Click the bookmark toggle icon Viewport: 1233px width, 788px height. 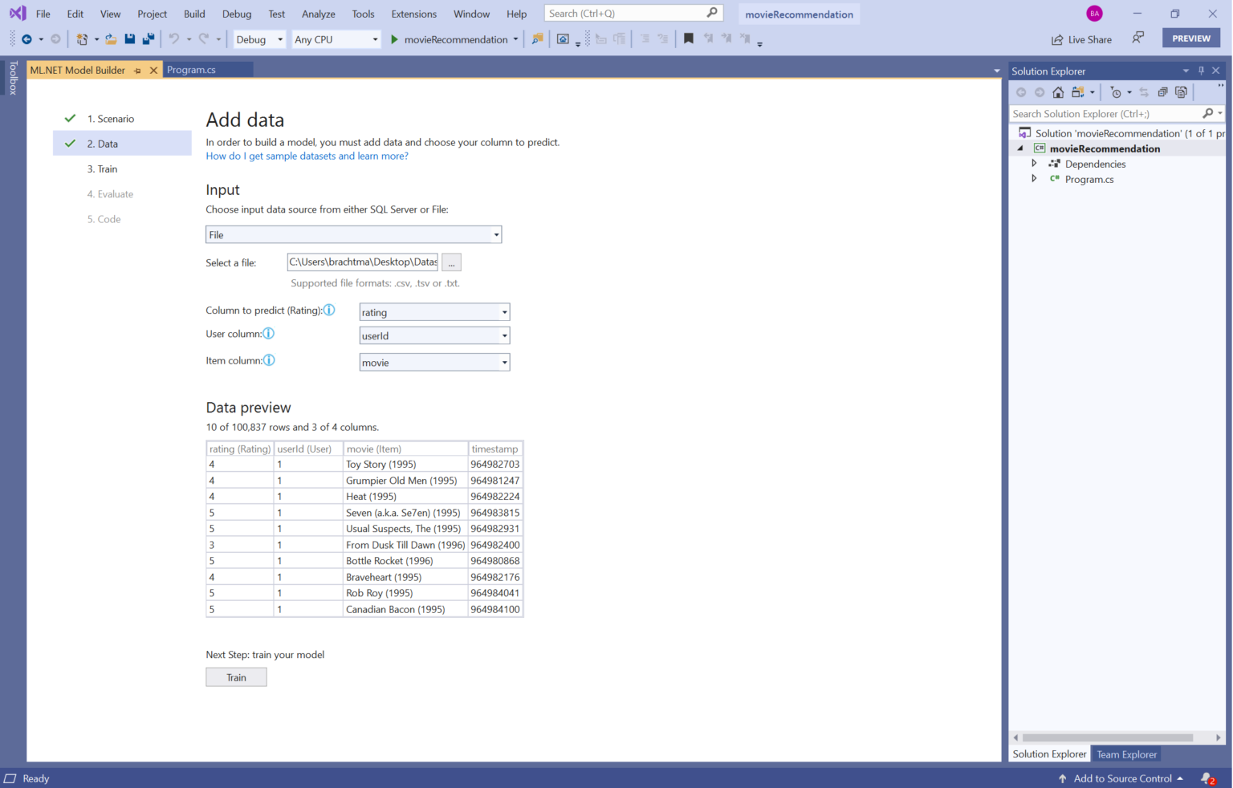point(689,39)
